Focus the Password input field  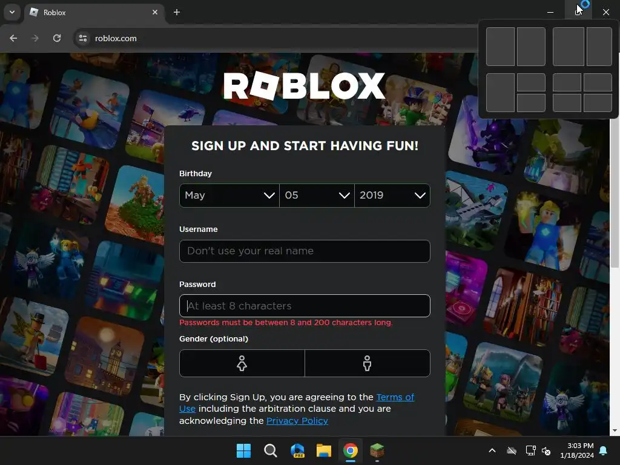(305, 306)
